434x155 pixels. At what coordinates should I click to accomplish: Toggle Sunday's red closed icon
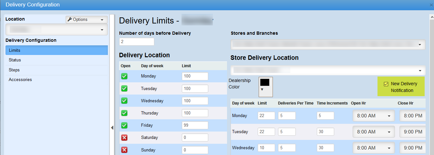(124, 150)
